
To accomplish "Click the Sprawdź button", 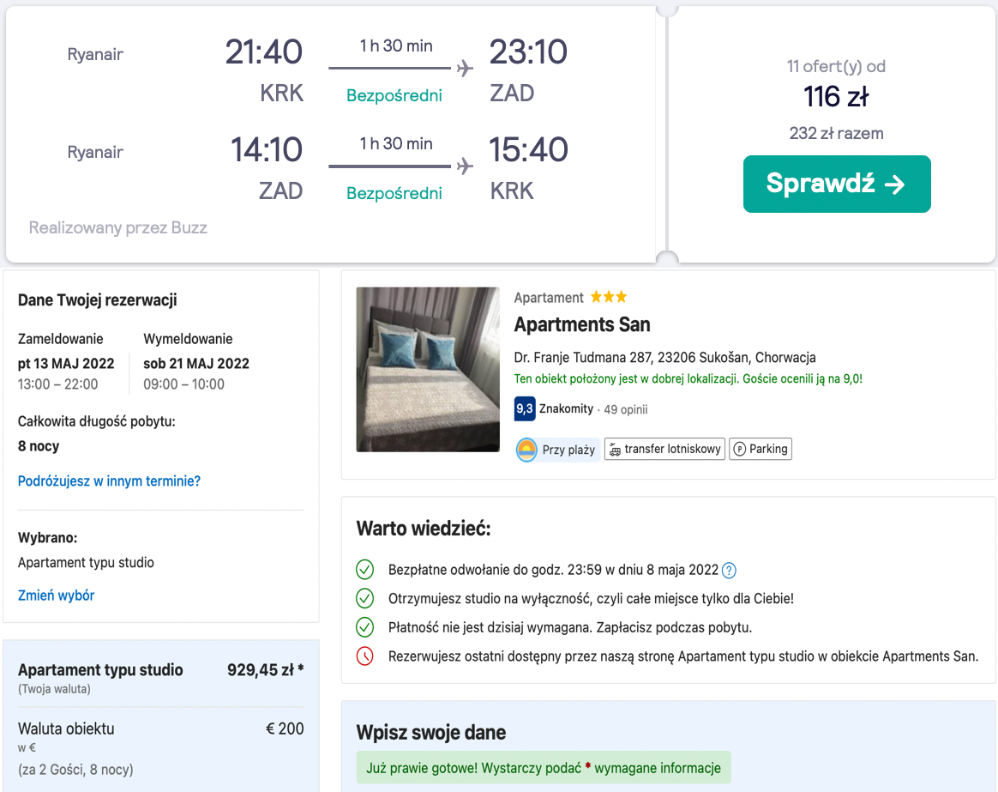I will tap(836, 184).
